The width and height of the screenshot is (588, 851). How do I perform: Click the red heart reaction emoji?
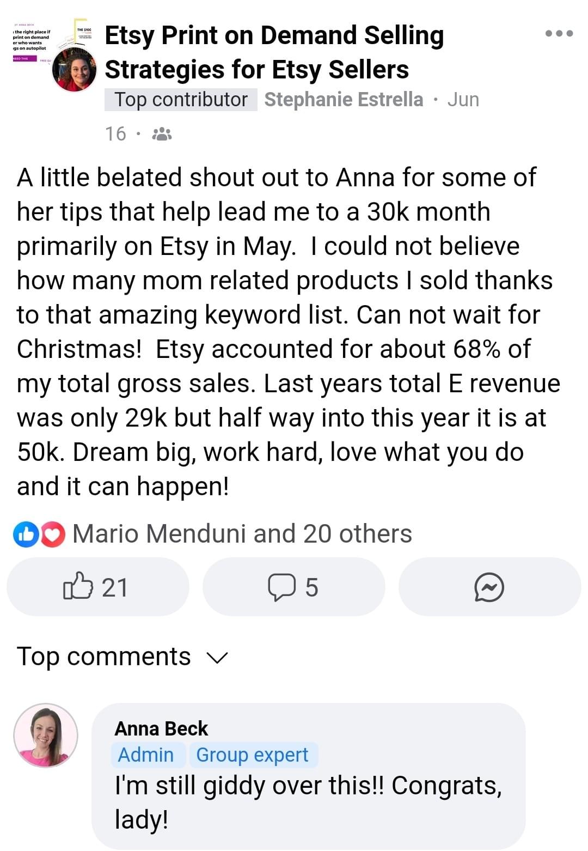pos(53,534)
